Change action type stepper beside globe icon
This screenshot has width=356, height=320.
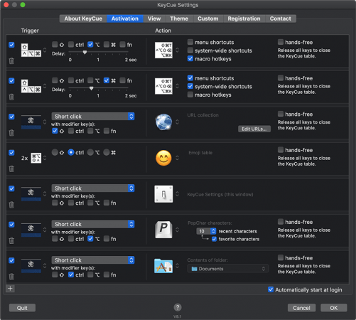177,122
